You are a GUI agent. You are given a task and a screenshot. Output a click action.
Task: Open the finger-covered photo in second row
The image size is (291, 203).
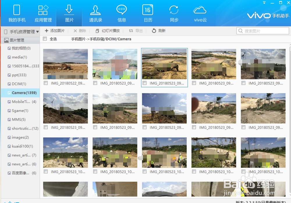[x=214, y=108]
